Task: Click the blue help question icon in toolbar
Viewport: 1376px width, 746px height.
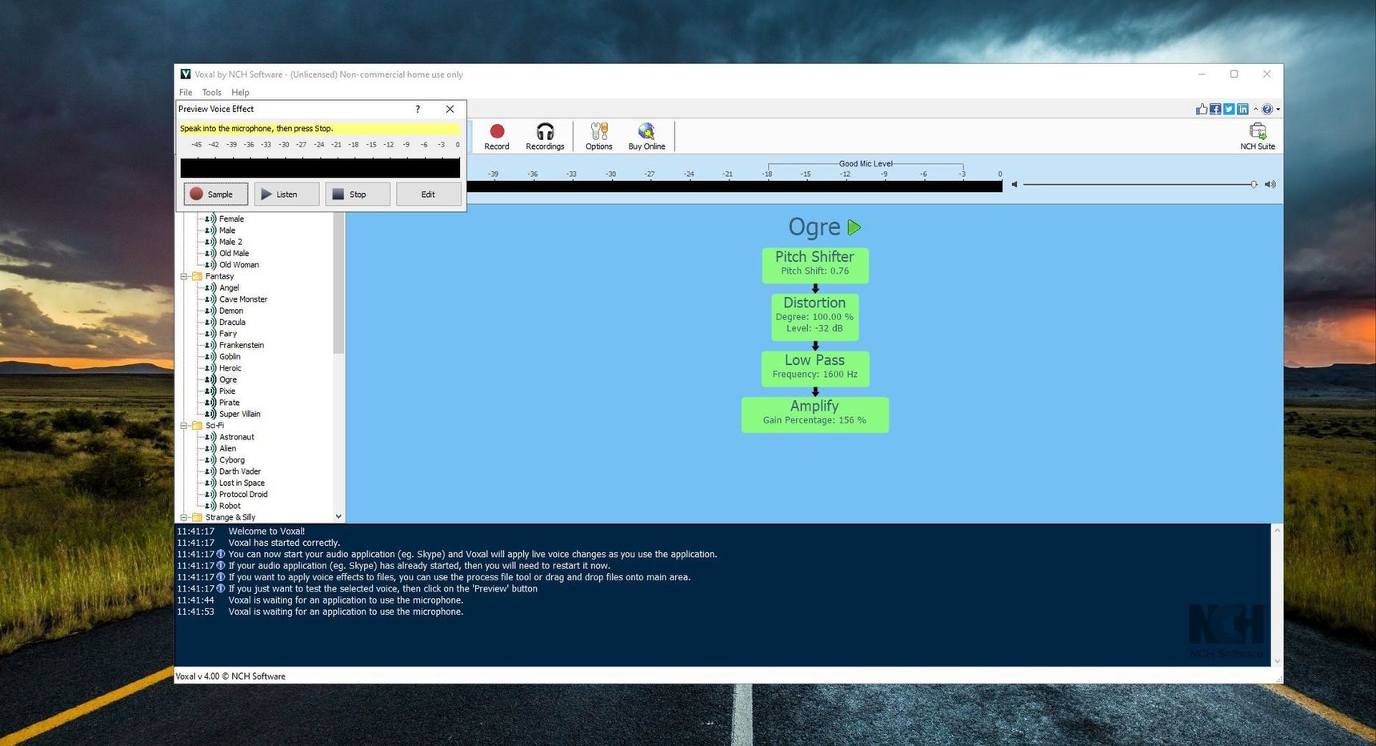Action: tap(1267, 109)
